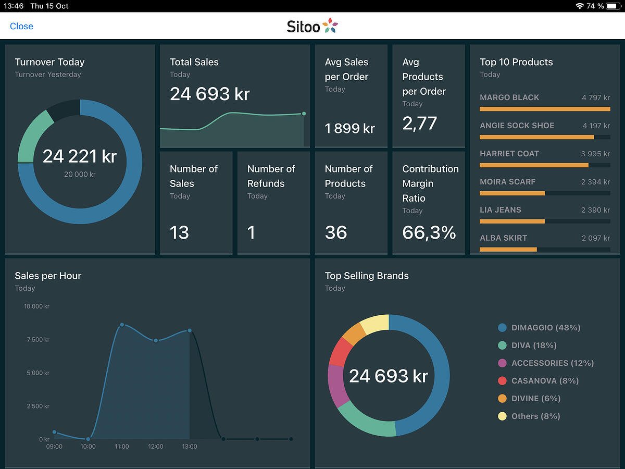Open the Top Selling Brands heading
Image resolution: width=625 pixels, height=469 pixels.
click(x=367, y=276)
